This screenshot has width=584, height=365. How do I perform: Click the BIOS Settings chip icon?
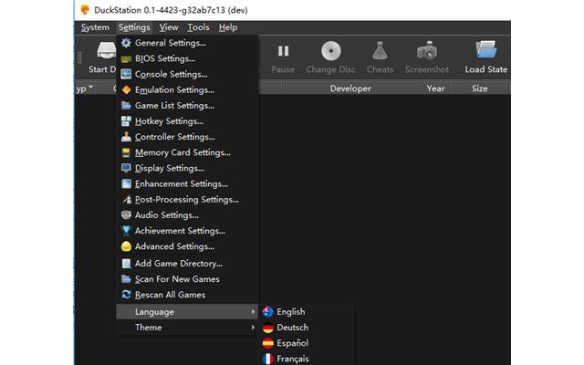click(126, 58)
